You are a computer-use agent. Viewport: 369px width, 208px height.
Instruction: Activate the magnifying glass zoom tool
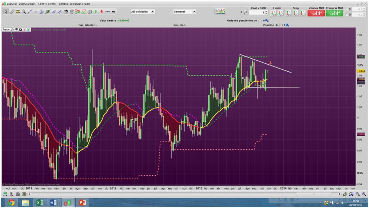click(24, 12)
